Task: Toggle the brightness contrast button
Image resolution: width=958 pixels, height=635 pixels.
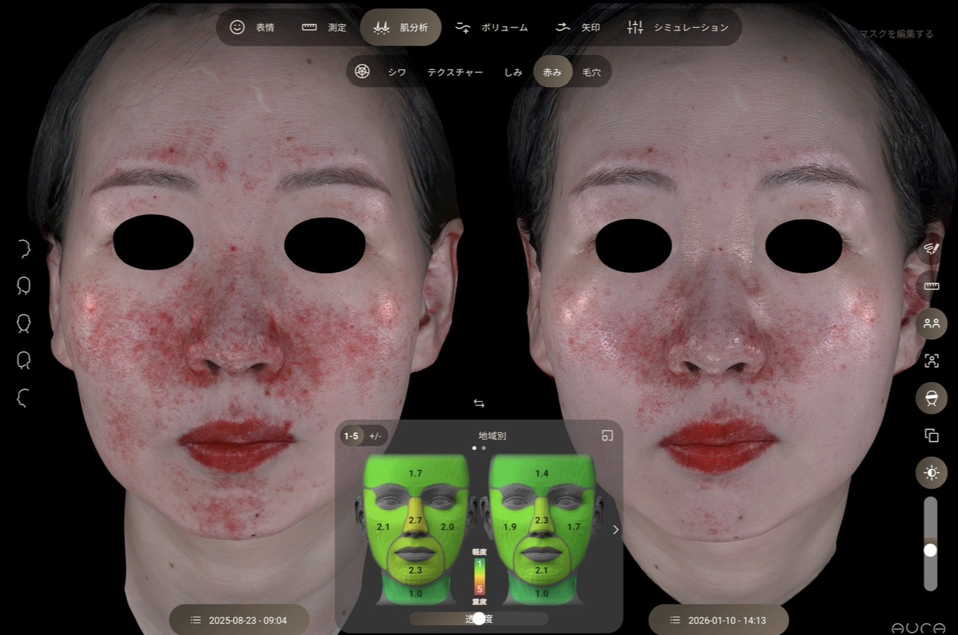Action: coord(931,473)
